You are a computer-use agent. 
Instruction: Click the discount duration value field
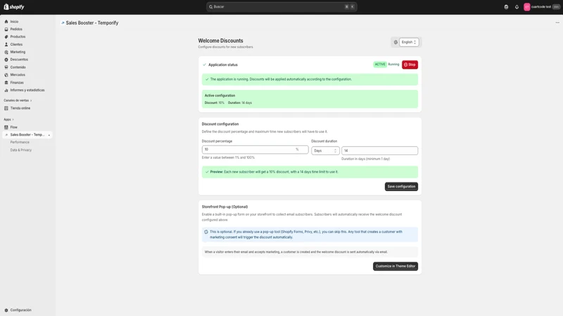[x=379, y=151]
